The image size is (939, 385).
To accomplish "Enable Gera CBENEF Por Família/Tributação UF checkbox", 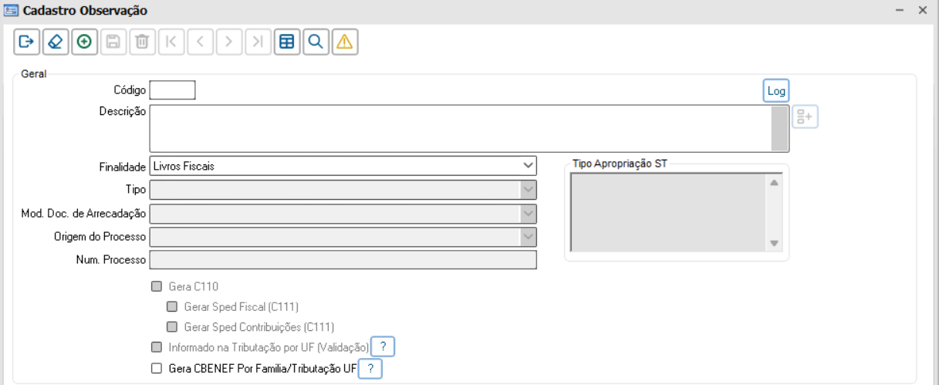I will [x=157, y=369].
